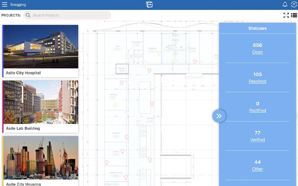Click the Statuses panel header
Viewport: 298px width, 186px height.
[257, 28]
